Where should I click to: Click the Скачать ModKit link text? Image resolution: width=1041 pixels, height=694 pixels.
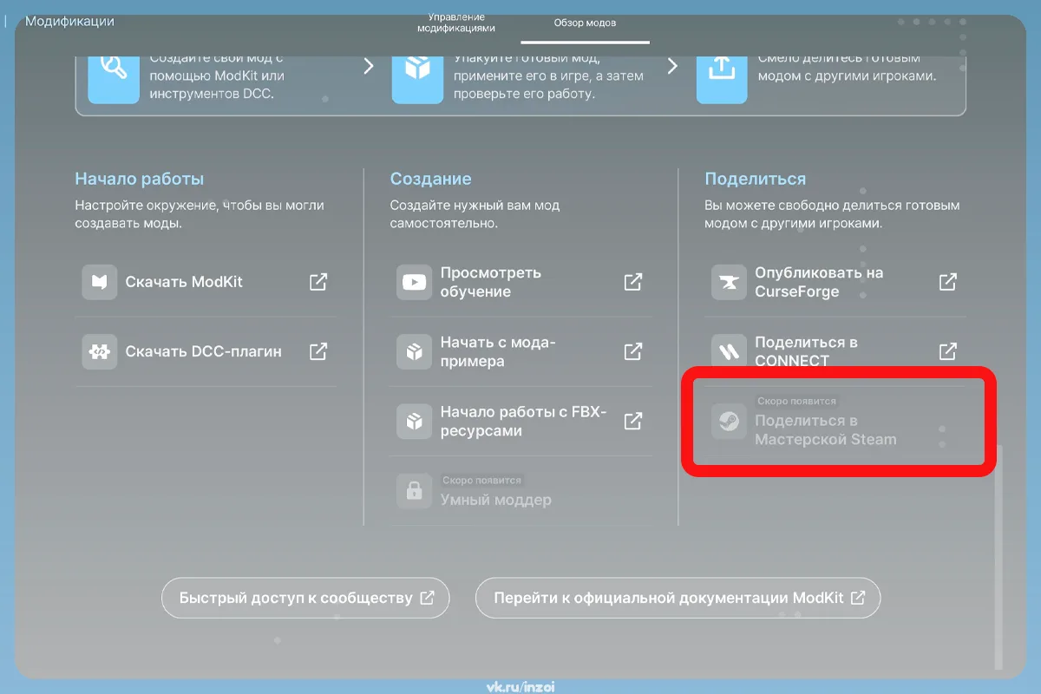[184, 282]
